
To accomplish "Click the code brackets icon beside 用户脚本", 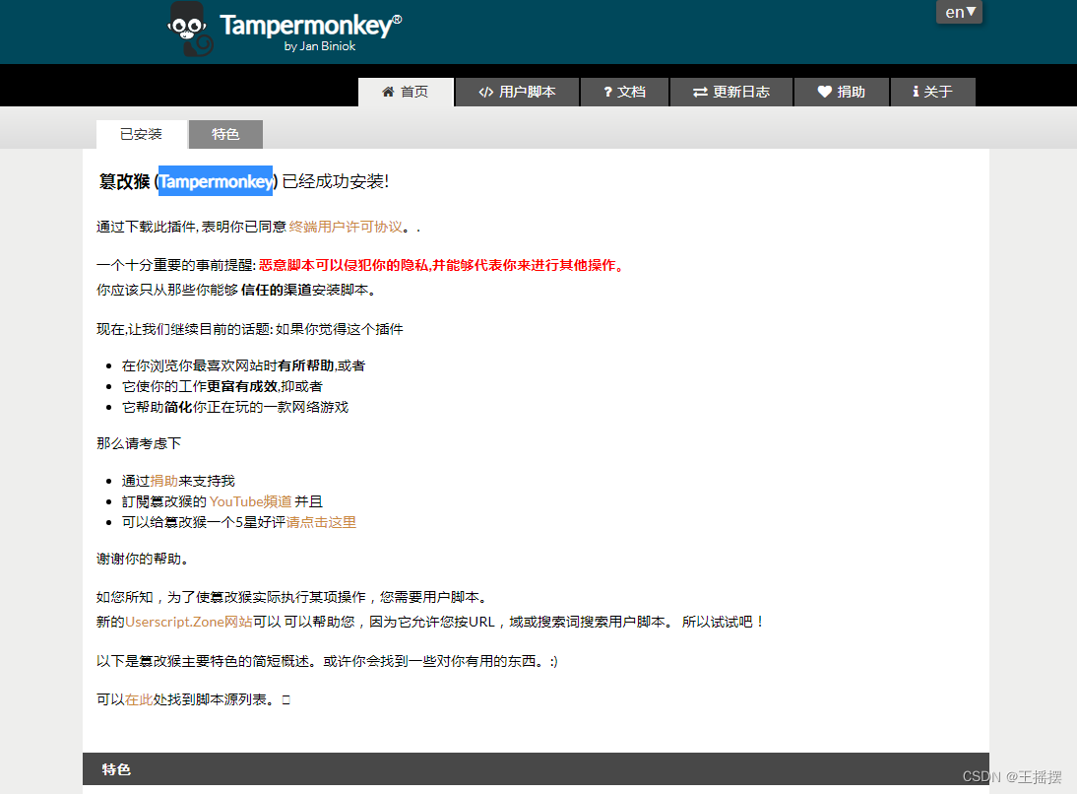I will 486,93.
